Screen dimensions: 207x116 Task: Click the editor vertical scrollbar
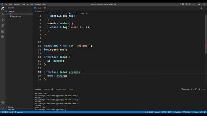[x=206, y=35]
